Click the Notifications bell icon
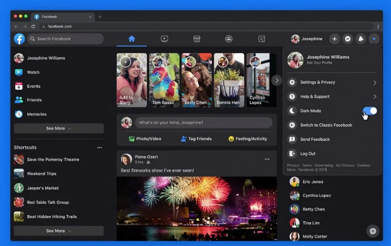Image resolution: width=391 pixels, height=246 pixels. coord(361,39)
